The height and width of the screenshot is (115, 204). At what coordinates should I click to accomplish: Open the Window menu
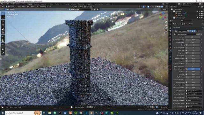[x=18, y=4]
